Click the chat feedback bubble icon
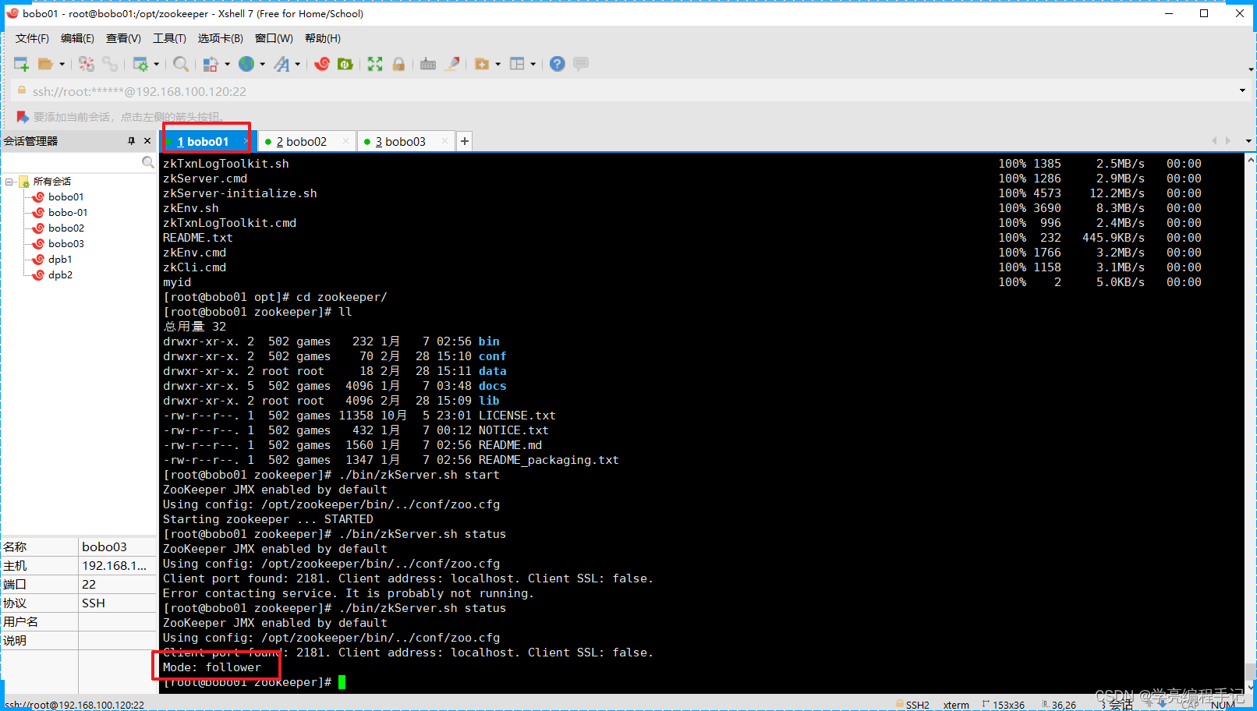1257x711 pixels. tap(581, 64)
